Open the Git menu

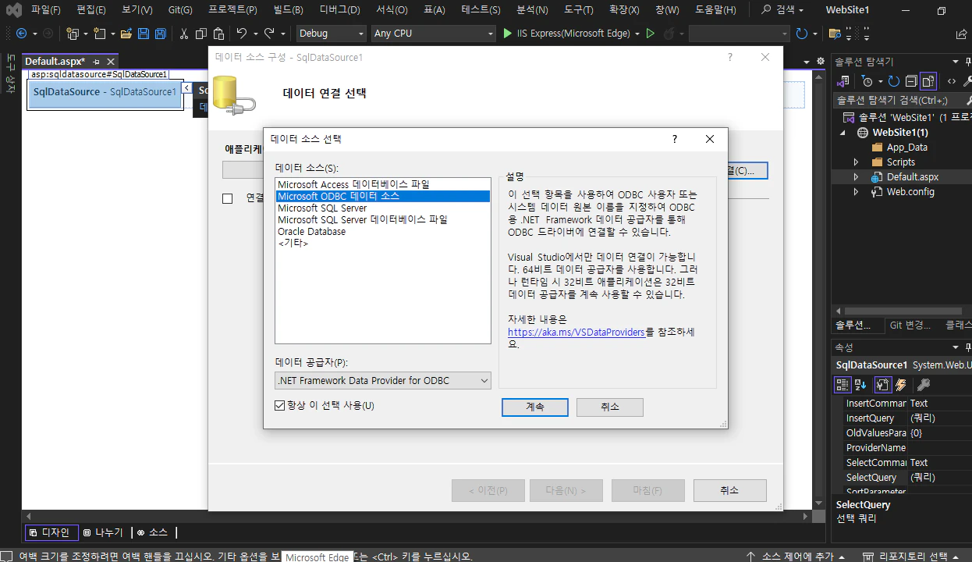pos(180,10)
